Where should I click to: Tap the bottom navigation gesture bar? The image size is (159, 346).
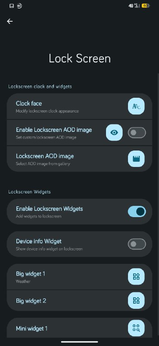pos(79,342)
